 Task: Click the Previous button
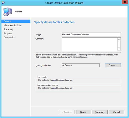click(x=67, y=112)
